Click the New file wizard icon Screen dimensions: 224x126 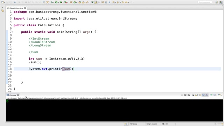point(2,2)
